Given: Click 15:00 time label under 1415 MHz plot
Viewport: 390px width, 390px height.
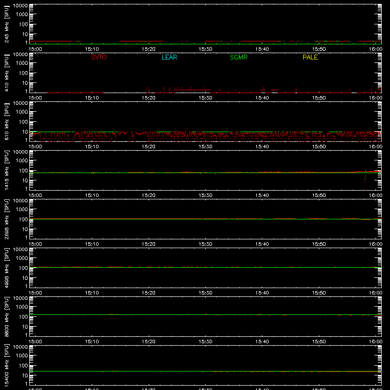Looking at the screenshot, I should [x=35, y=195].
